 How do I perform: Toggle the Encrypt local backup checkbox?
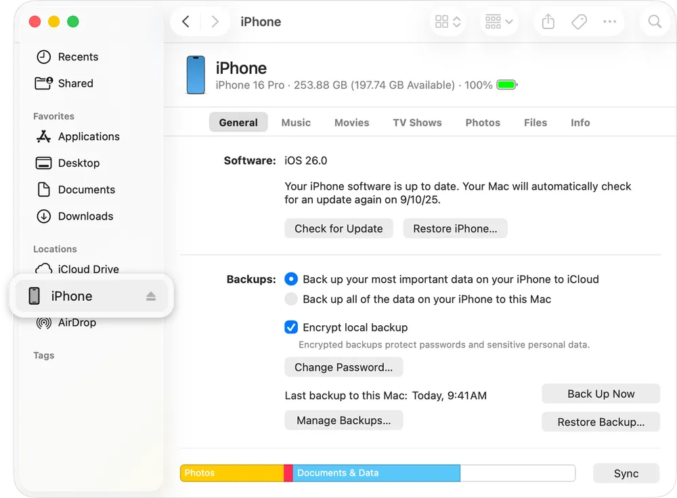pyautogui.click(x=291, y=327)
